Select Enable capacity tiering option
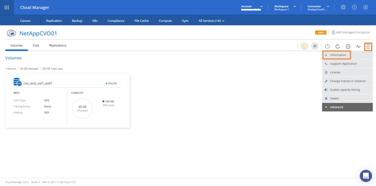 pyautogui.click(x=344, y=89)
